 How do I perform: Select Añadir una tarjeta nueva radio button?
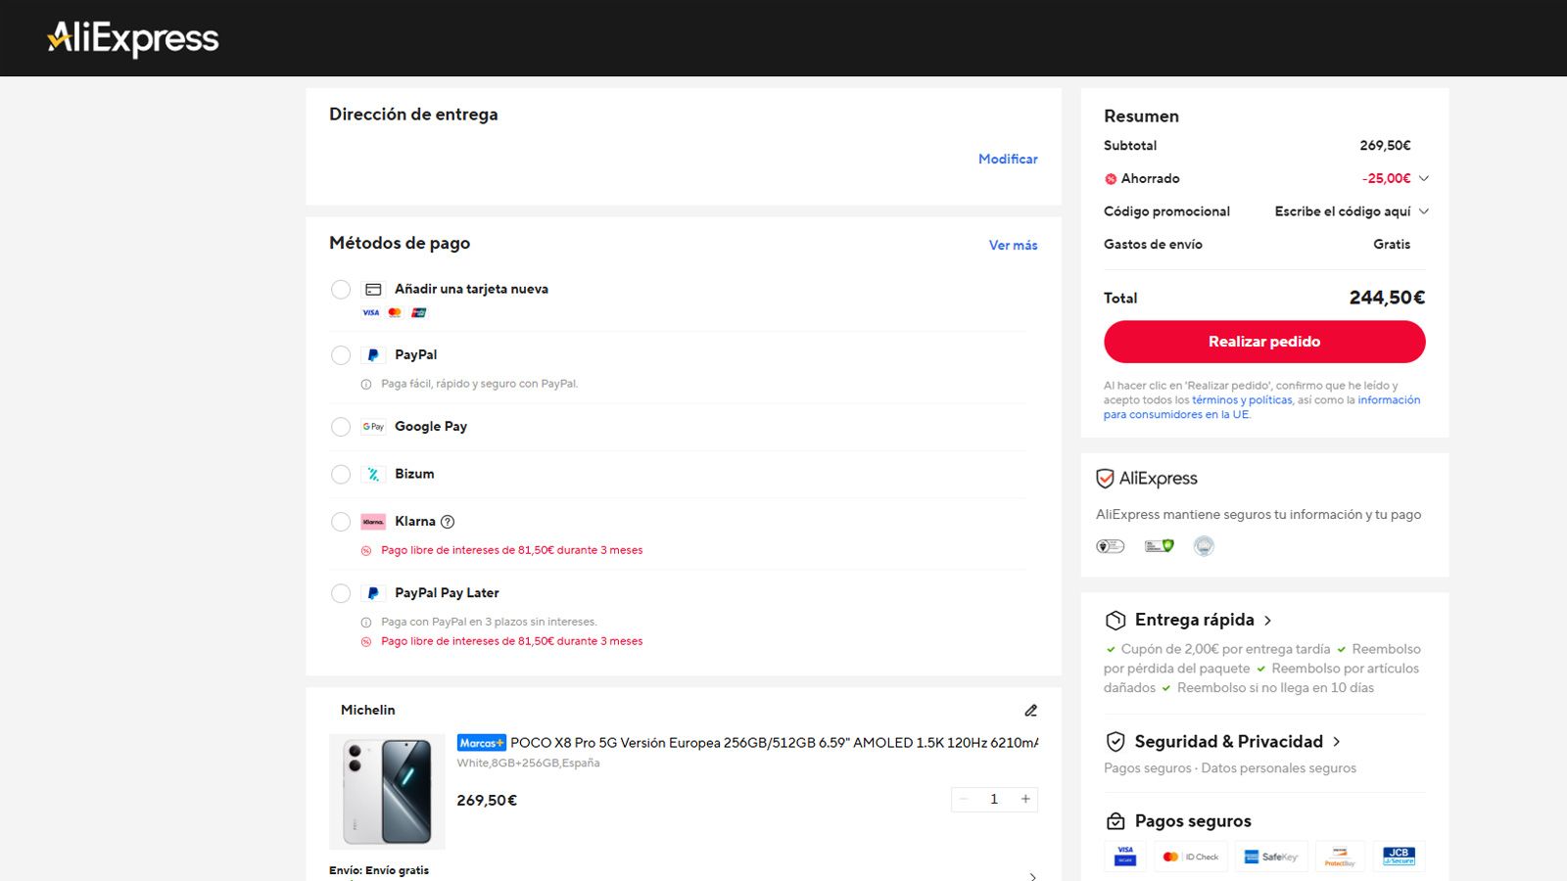pyautogui.click(x=341, y=290)
